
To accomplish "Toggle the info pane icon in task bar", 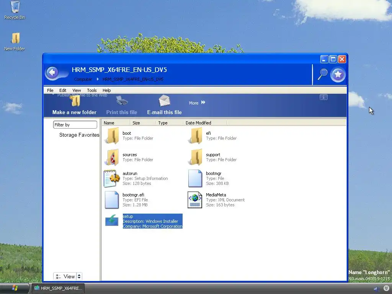I will (323, 97).
